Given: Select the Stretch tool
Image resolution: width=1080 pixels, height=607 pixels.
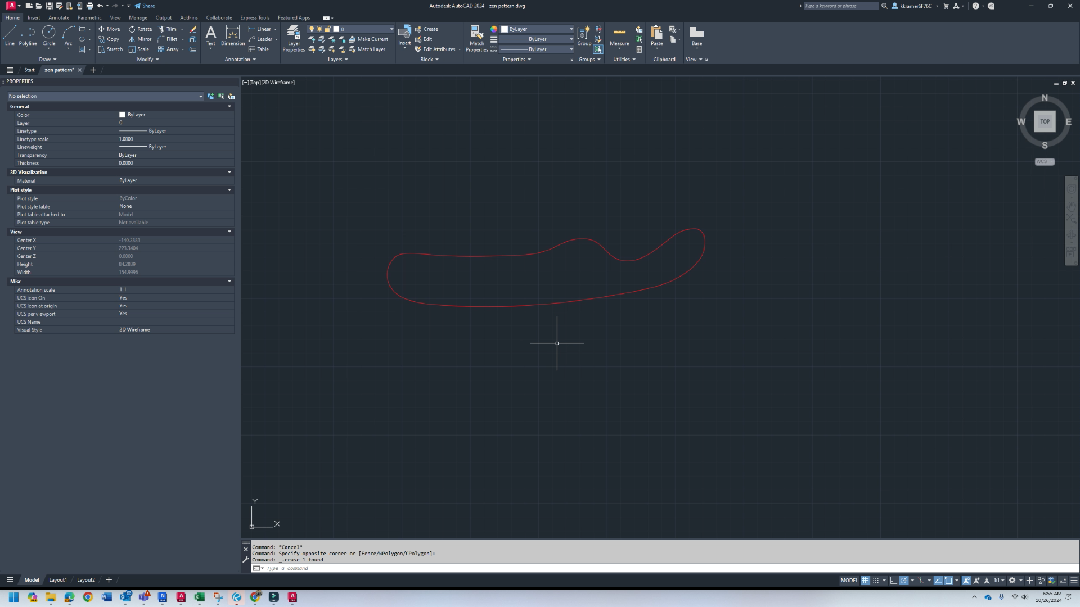Looking at the screenshot, I should tap(110, 49).
